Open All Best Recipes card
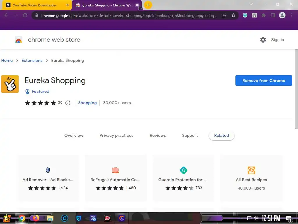Screen dimensions: 298x224 (x=251, y=178)
